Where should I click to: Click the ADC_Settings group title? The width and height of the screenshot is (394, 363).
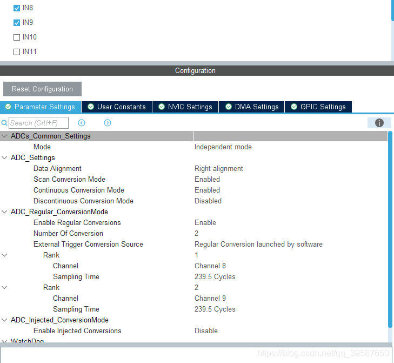pos(32,158)
